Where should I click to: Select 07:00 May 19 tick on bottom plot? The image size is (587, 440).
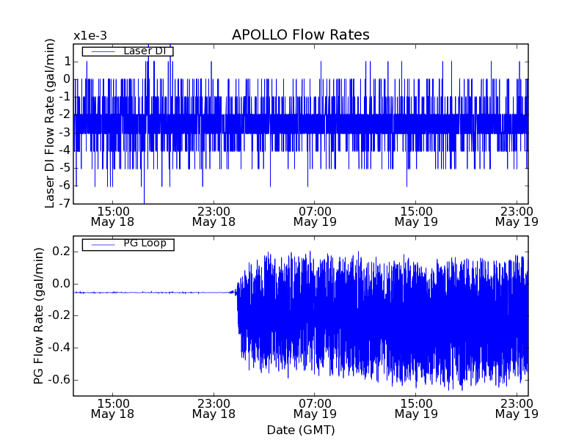tap(315, 408)
